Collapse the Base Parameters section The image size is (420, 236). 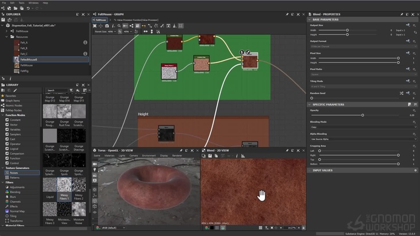tap(309, 19)
